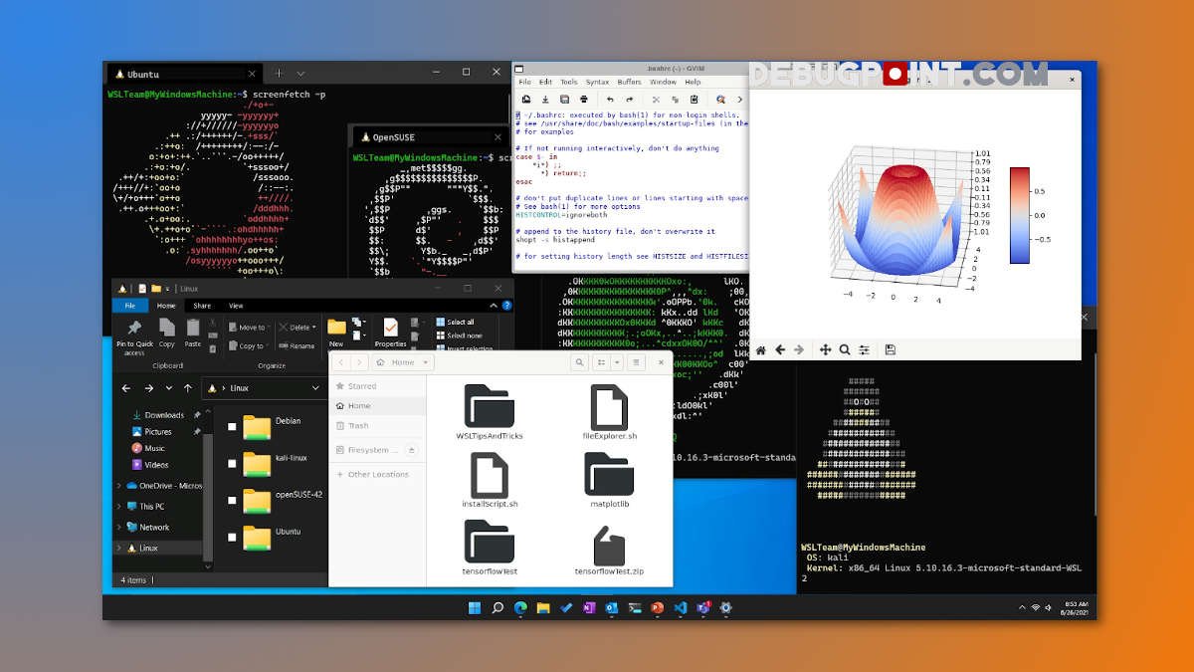The image size is (1194, 672).
Task: Click the Save icon in GVIM toolbar
Action: tap(544, 100)
